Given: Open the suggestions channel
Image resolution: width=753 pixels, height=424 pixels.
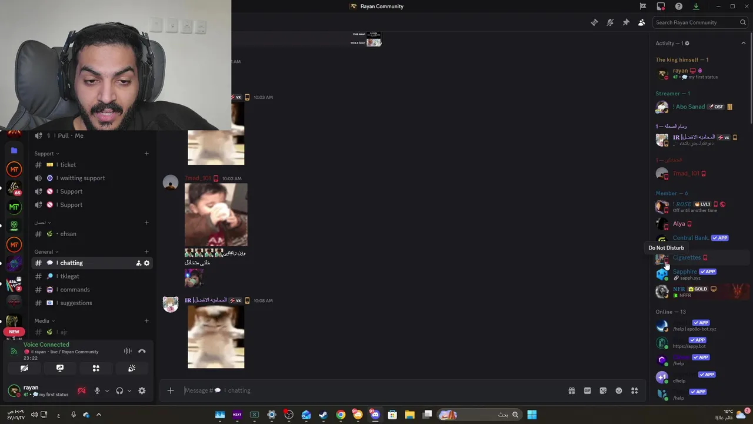Looking at the screenshot, I should click(x=92, y=303).
